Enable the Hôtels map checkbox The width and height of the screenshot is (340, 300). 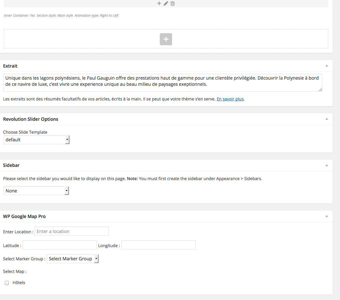pyautogui.click(x=7, y=283)
